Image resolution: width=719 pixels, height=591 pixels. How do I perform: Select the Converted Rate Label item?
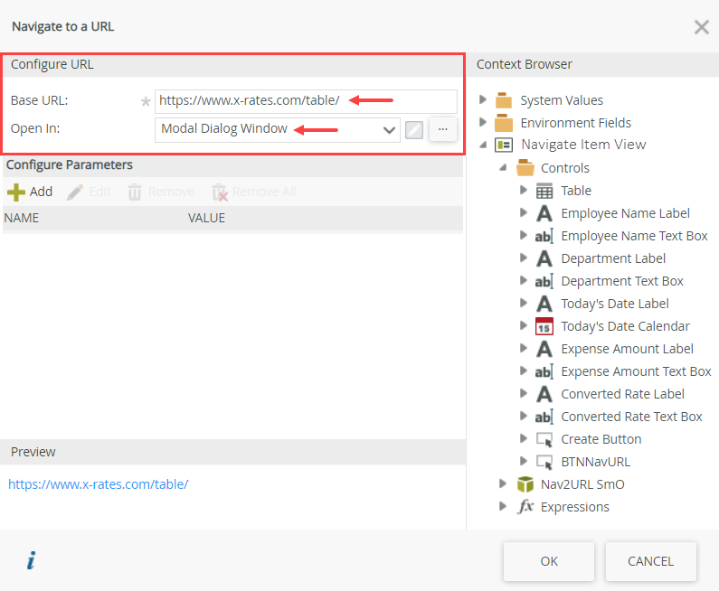(x=623, y=394)
